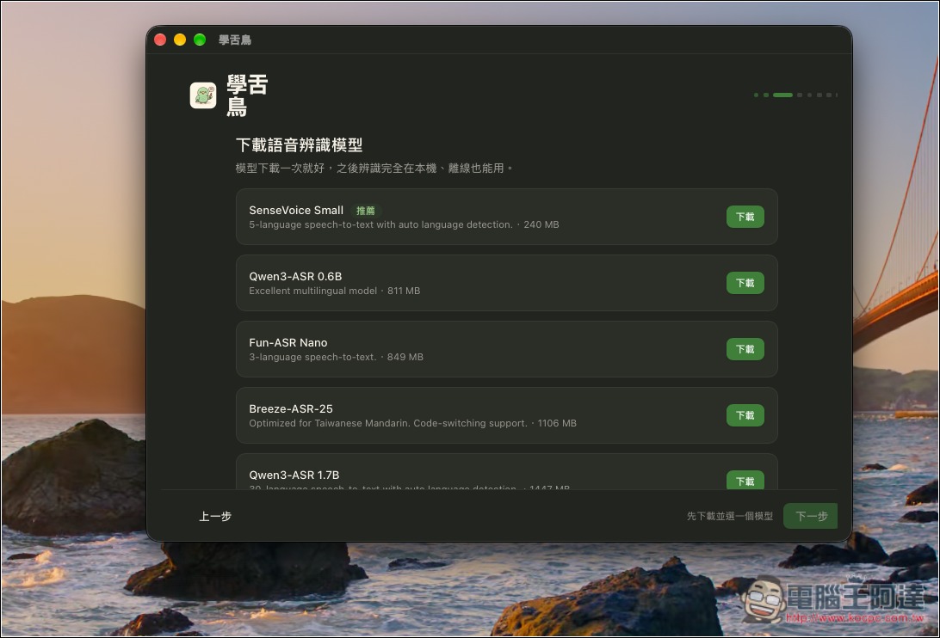Select the SenseVoice Small title text
This screenshot has height=638, width=940.
pyautogui.click(x=296, y=211)
